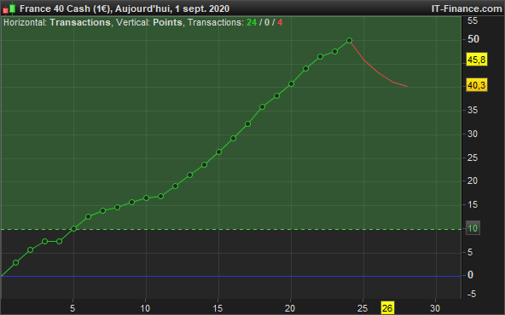505x315 pixels.
Task: Click the '-5' vertical axis label
Action: [471, 294]
